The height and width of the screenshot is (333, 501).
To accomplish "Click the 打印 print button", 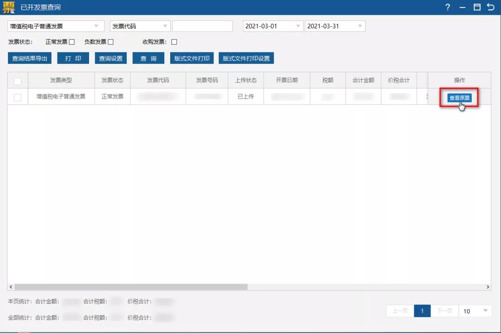I will pos(73,58).
